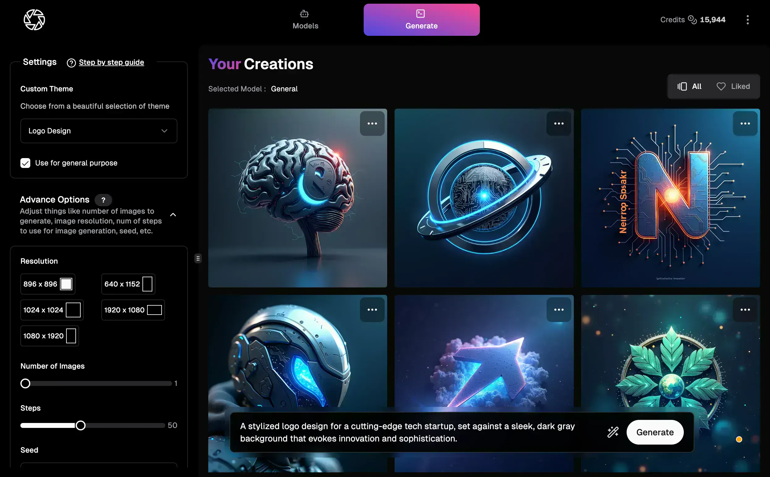Click the Steps slider handle
Image resolution: width=770 pixels, height=477 pixels.
[81, 425]
